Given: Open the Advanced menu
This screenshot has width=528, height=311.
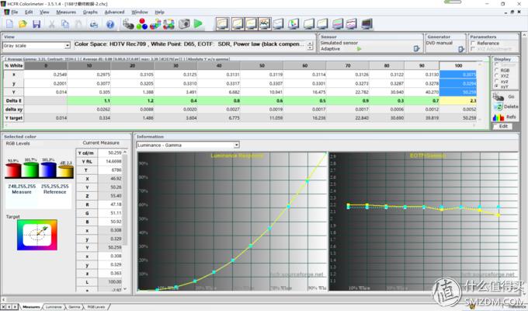Looking at the screenshot, I should click(x=114, y=12).
